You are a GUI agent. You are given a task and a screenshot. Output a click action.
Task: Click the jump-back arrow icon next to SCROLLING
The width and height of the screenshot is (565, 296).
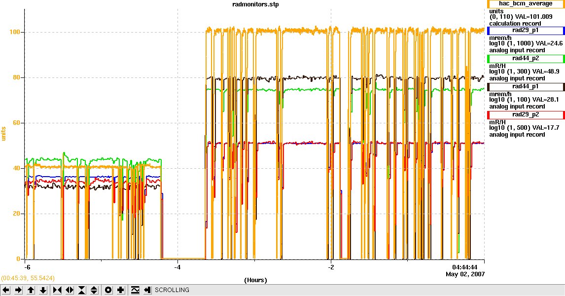point(147,290)
